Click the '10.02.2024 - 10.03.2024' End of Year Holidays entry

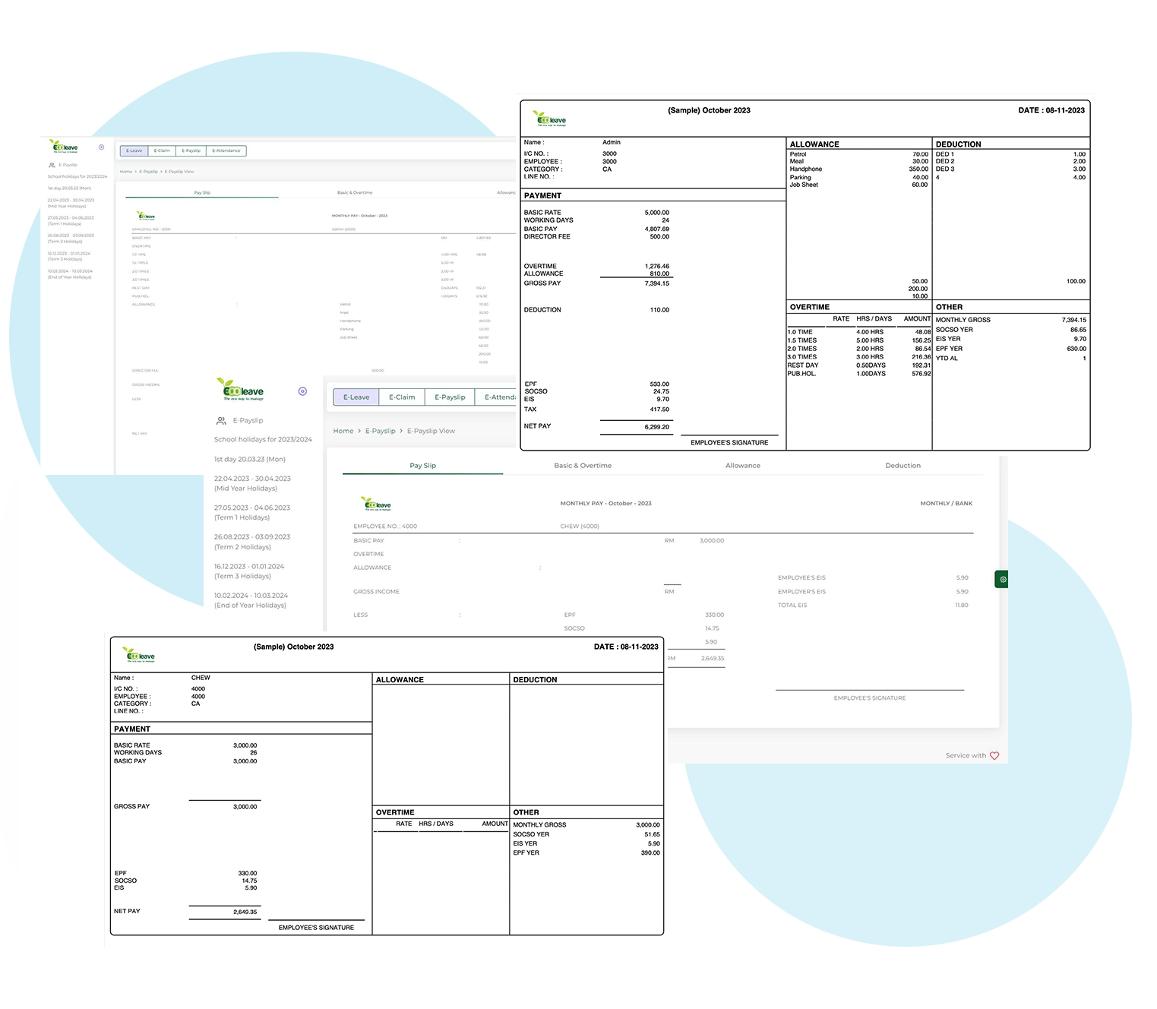(x=251, y=600)
